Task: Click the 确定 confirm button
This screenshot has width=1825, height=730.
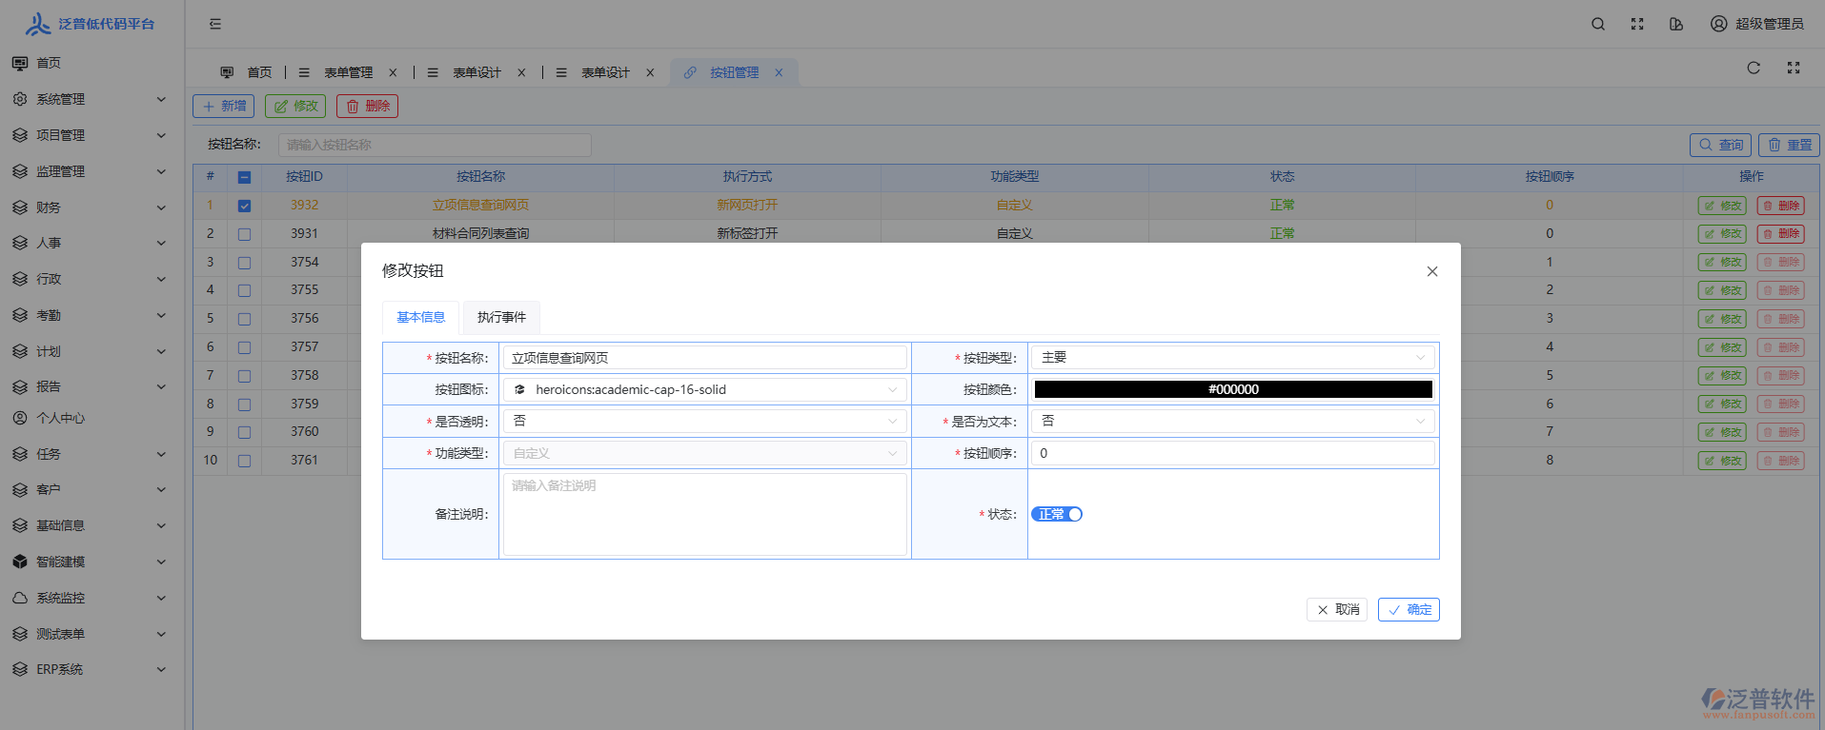Action: [x=1408, y=609]
